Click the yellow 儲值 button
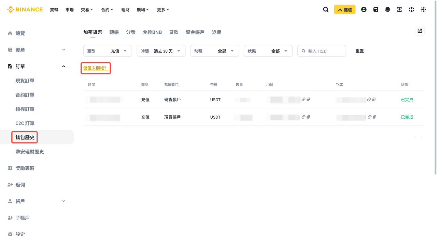437x236 pixels. pyautogui.click(x=344, y=10)
